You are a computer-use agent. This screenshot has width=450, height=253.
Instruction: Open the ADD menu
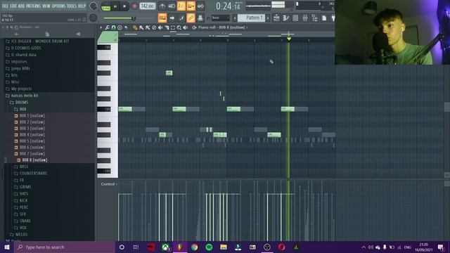(x=22, y=6)
